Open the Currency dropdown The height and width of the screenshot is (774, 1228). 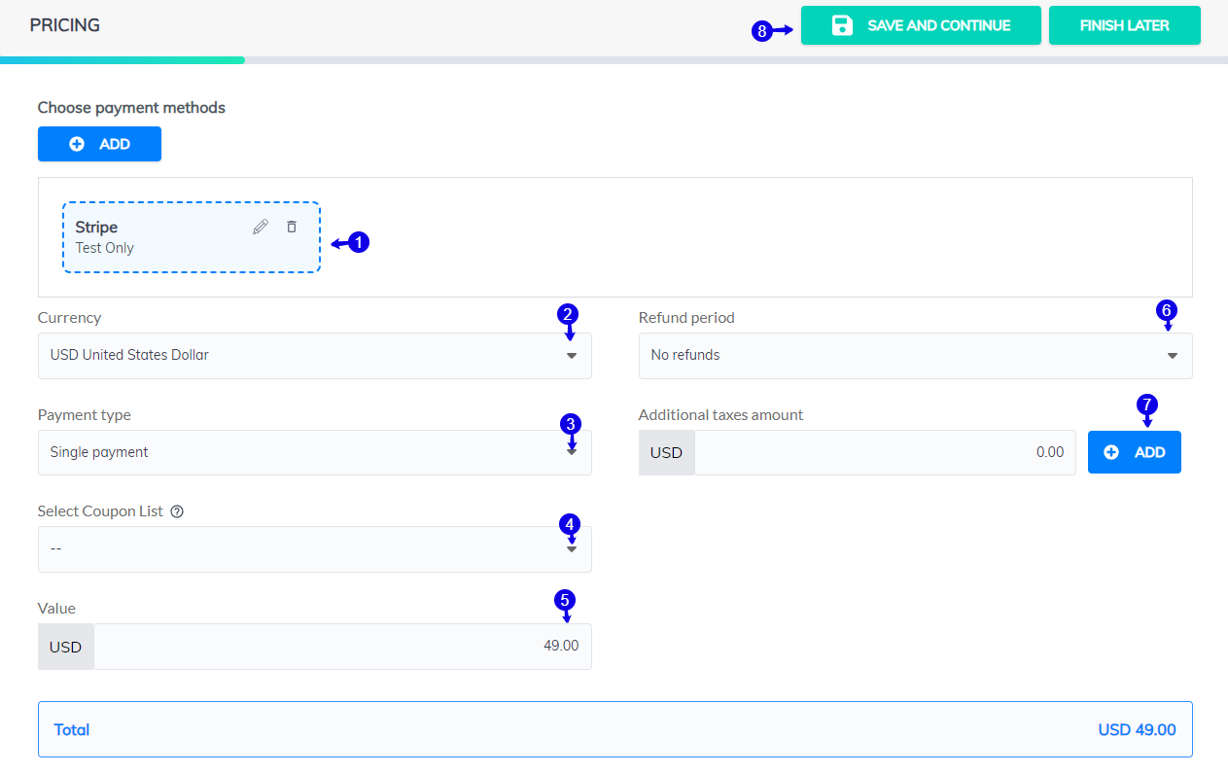[572, 356]
